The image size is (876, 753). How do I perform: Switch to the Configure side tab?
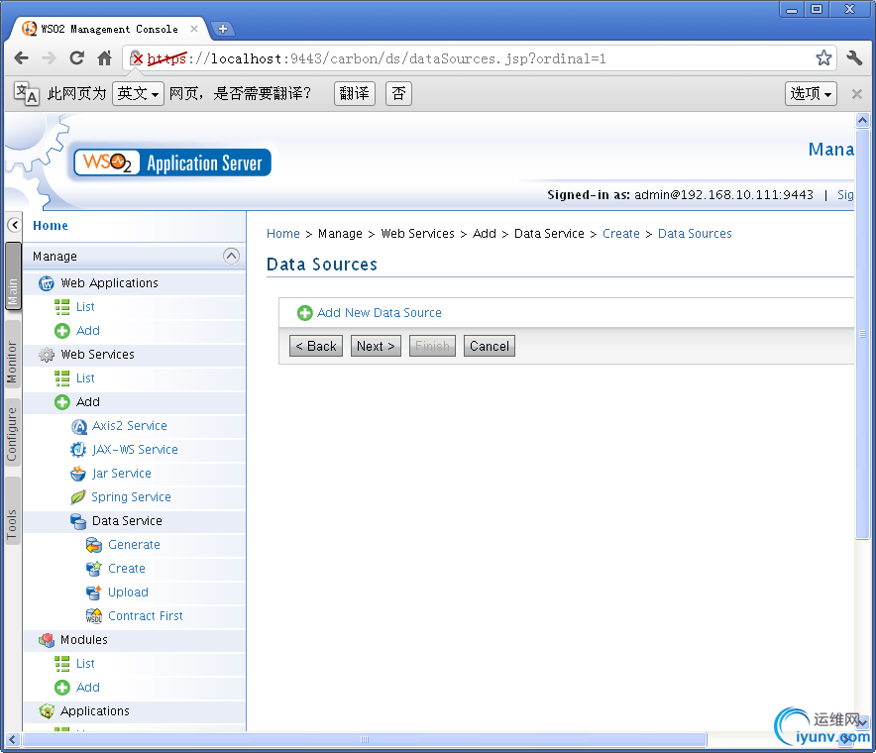[x=13, y=434]
